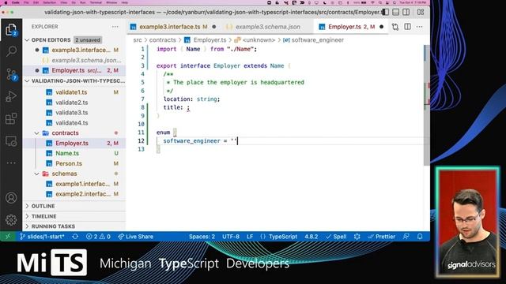Toggle bottom panel layout icon
This screenshot has width=506, height=284.
click(x=395, y=13)
